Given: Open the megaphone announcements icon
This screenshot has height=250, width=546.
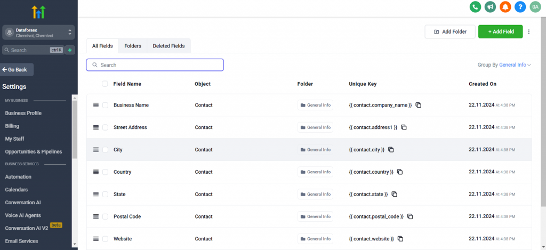Looking at the screenshot, I should [490, 7].
